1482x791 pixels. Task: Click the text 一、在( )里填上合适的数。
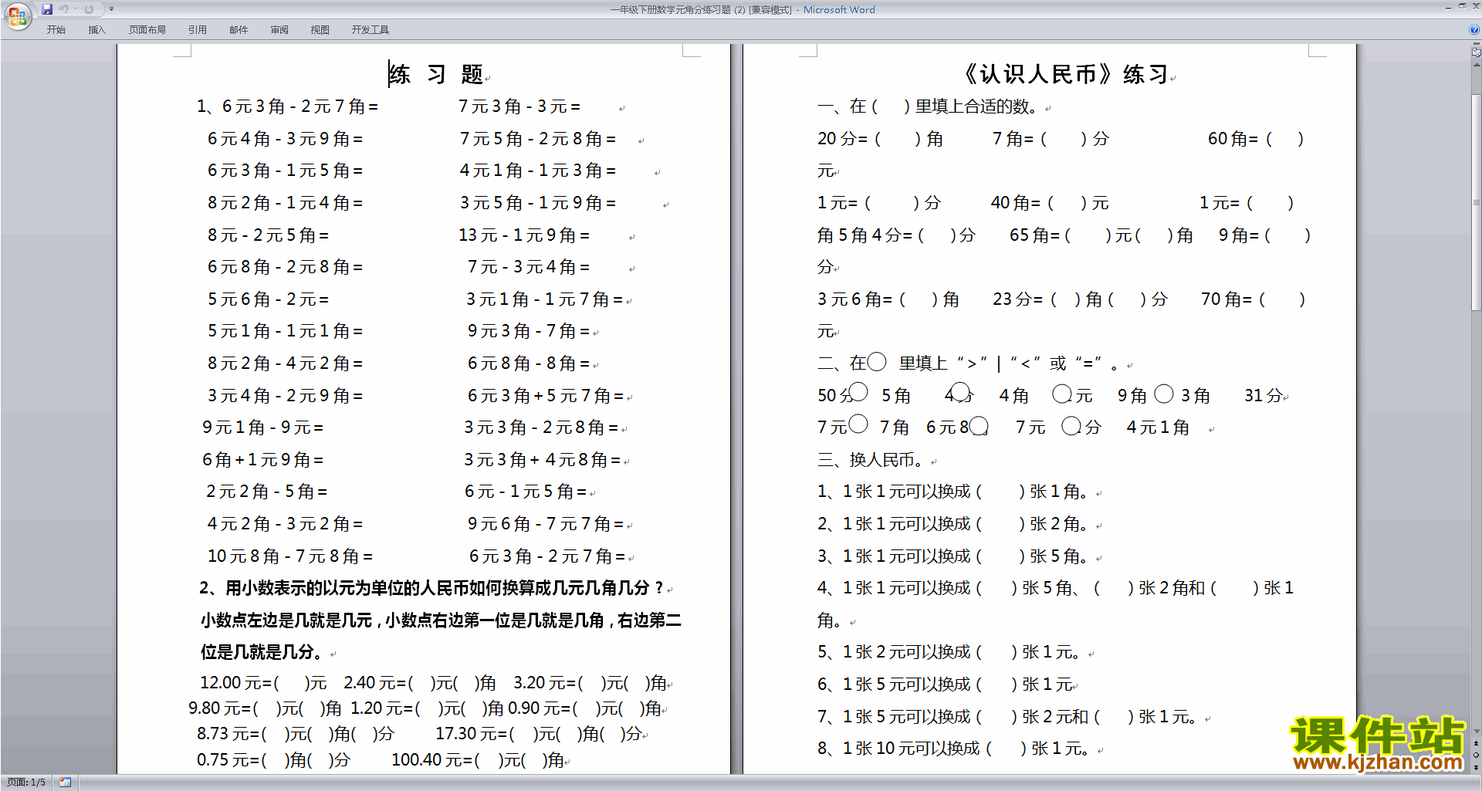pyautogui.click(x=928, y=106)
